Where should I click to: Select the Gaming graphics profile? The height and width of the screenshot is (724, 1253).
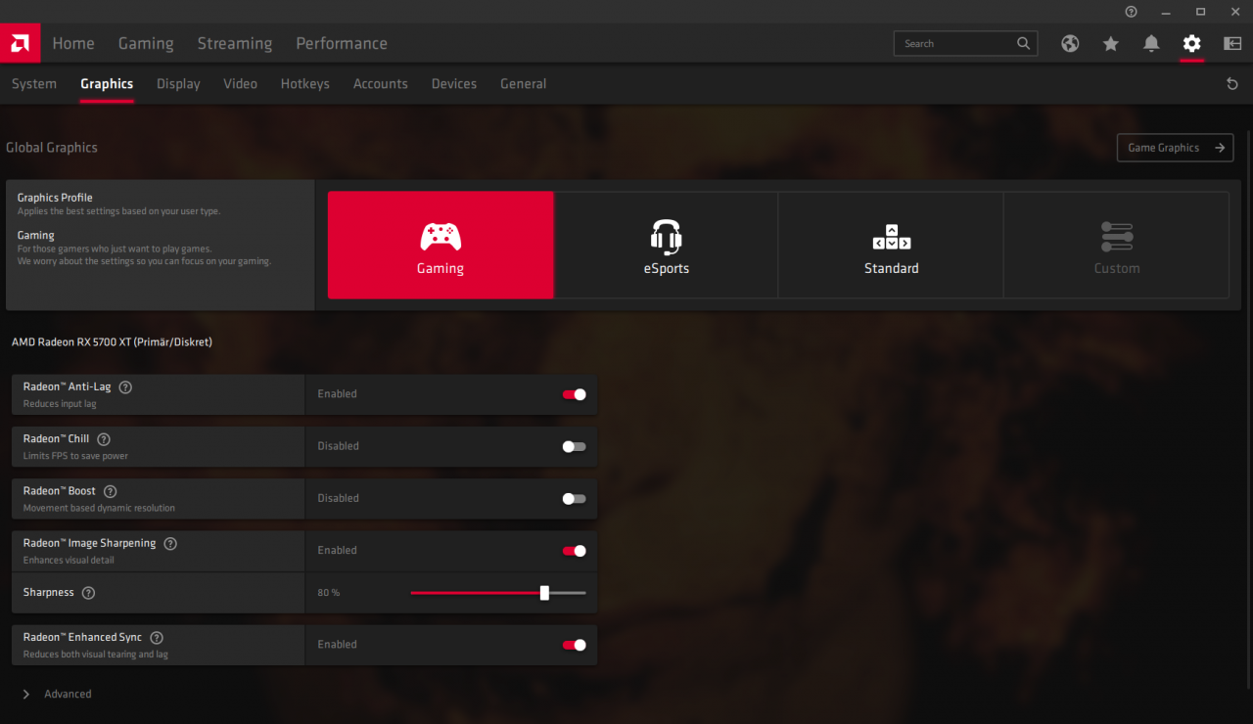tap(441, 245)
